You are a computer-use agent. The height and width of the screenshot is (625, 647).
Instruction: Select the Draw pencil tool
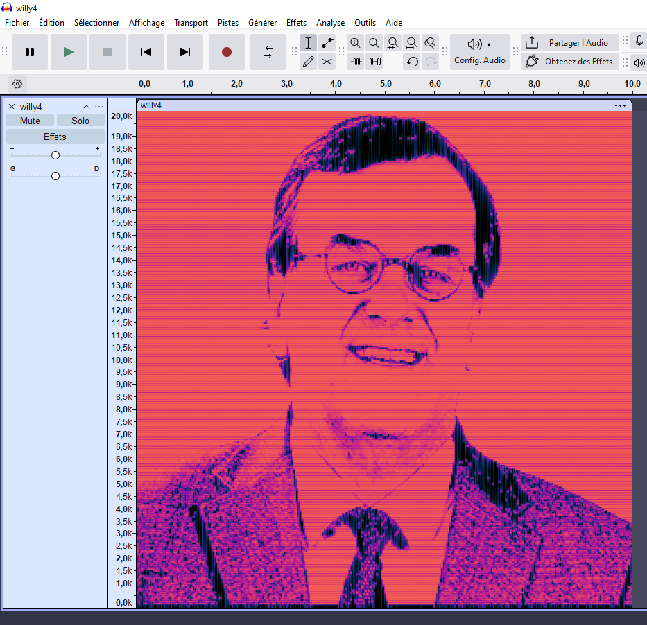(309, 62)
